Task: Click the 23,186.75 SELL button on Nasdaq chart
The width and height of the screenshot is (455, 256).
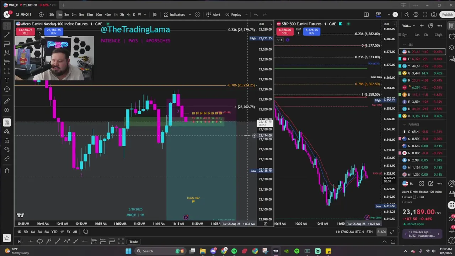Action: [25, 31]
